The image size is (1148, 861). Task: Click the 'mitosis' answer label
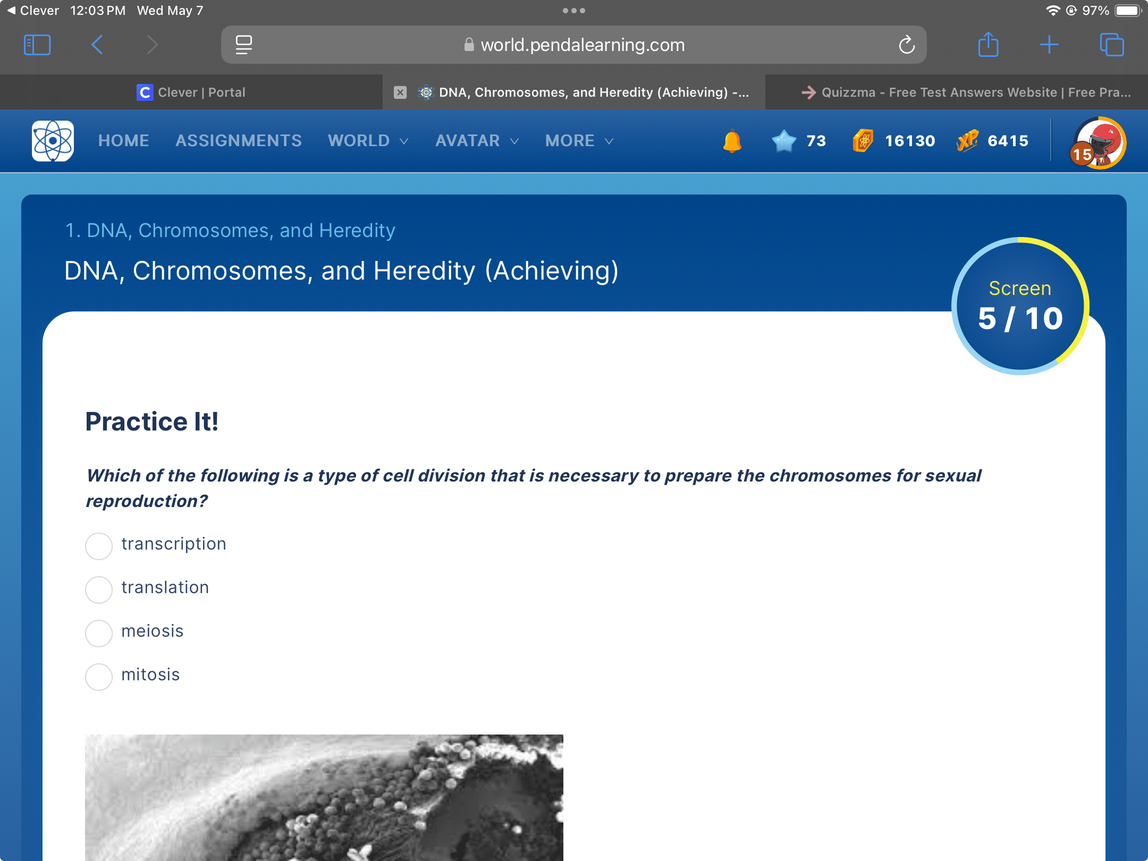(x=150, y=674)
